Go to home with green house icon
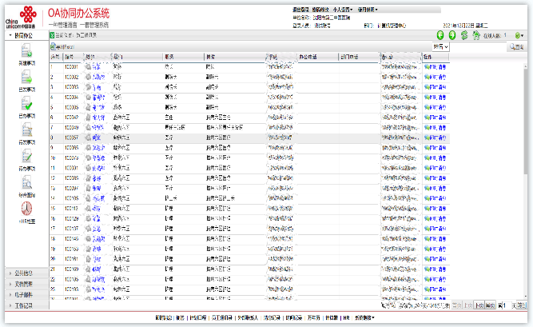Image resolution: width=533 pixels, height=327 pixels. point(476,35)
